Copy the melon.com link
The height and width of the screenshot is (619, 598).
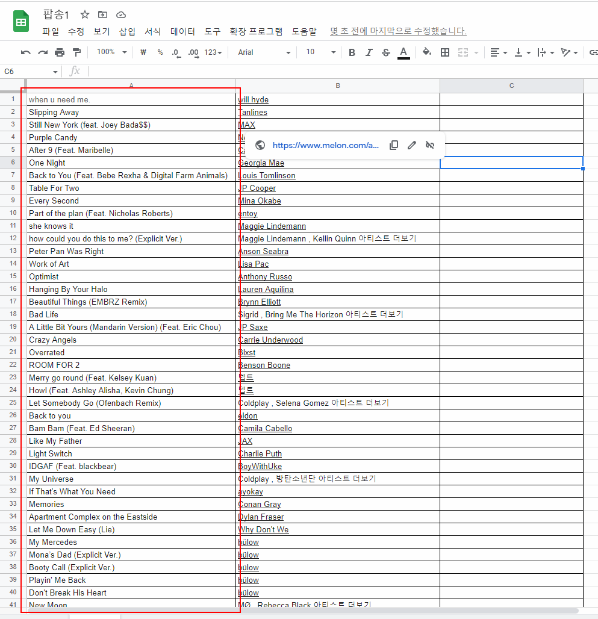pyautogui.click(x=393, y=145)
